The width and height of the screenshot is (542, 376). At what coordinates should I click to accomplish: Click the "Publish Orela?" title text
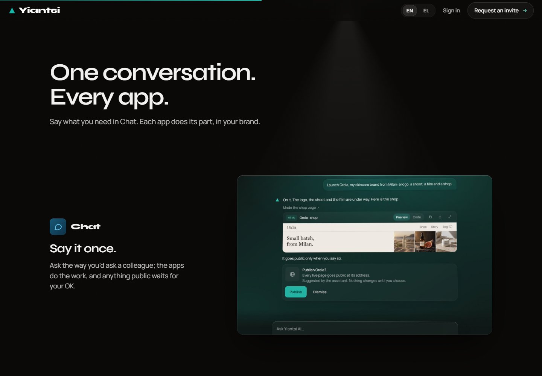[314, 270]
